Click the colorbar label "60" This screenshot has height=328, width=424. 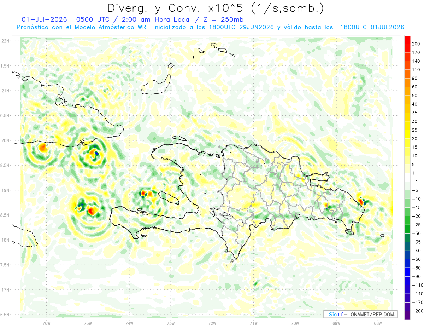click(415, 87)
